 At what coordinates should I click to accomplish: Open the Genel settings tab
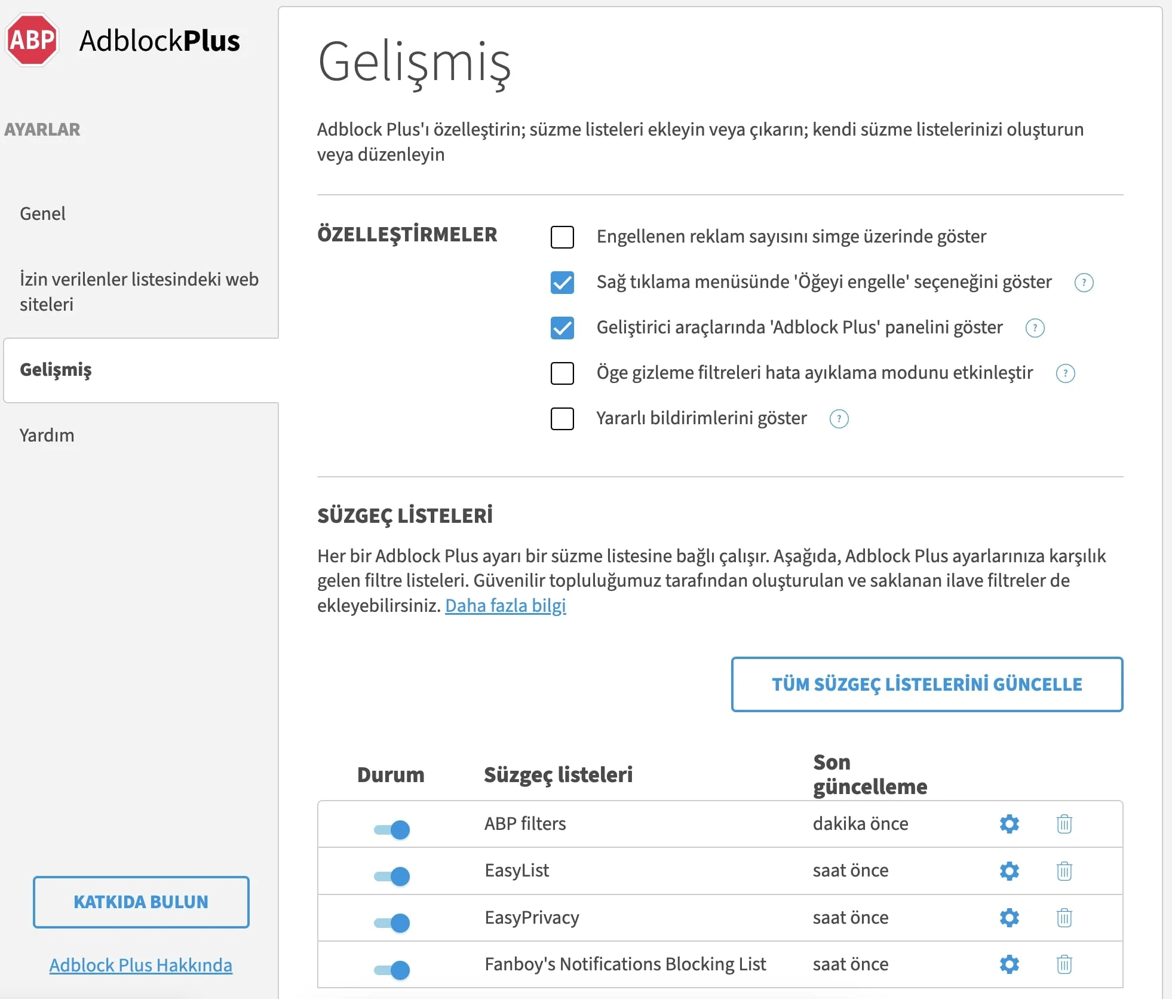42,213
